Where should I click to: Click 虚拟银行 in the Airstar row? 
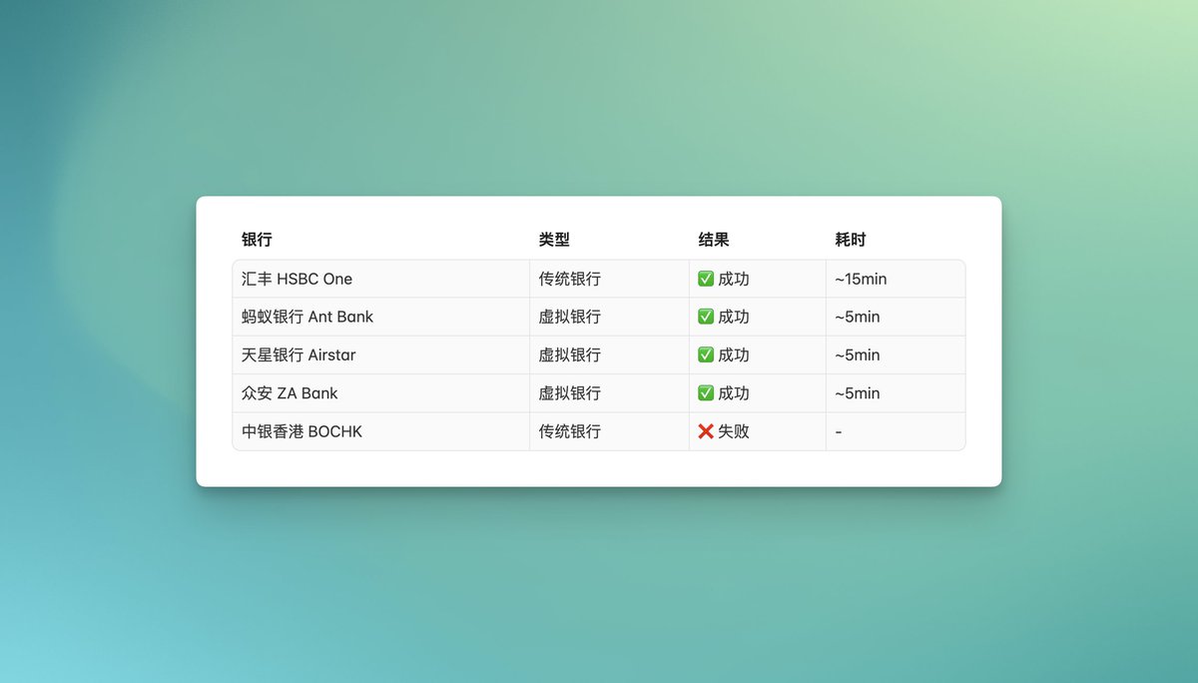click(x=570, y=355)
